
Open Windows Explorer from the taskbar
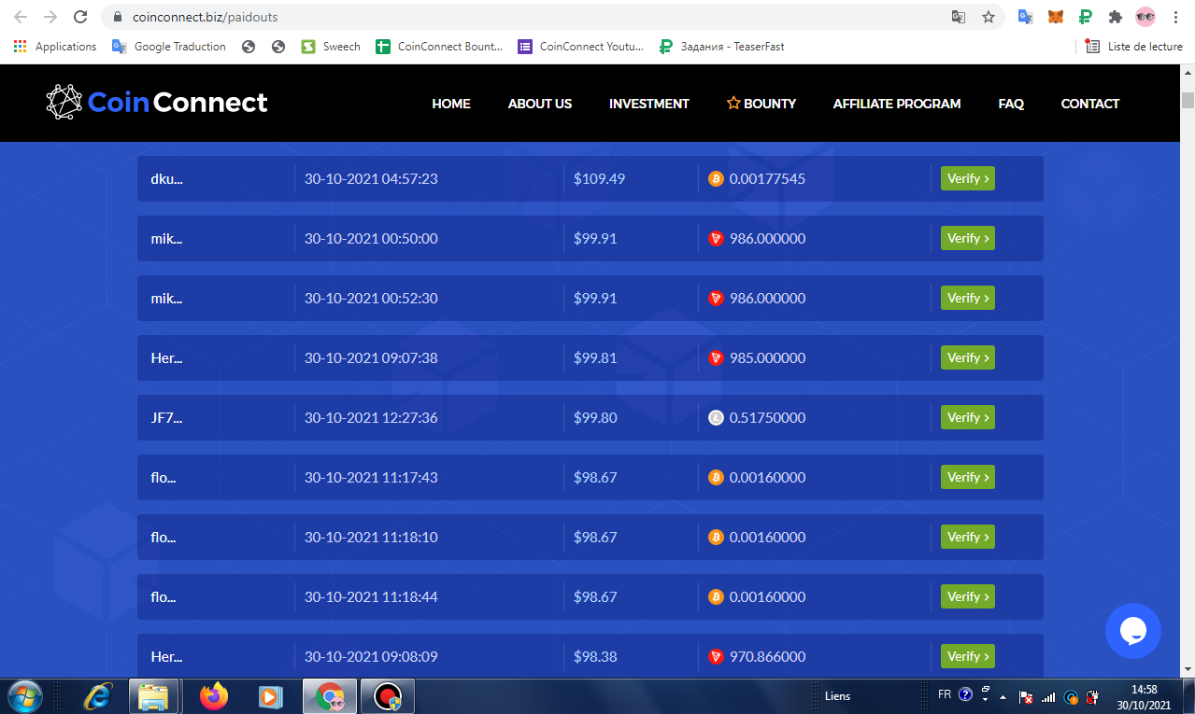click(152, 696)
